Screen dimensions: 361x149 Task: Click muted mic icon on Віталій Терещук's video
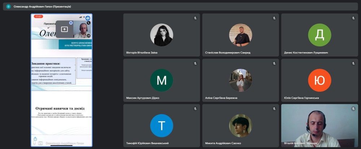click(x=353, y=109)
